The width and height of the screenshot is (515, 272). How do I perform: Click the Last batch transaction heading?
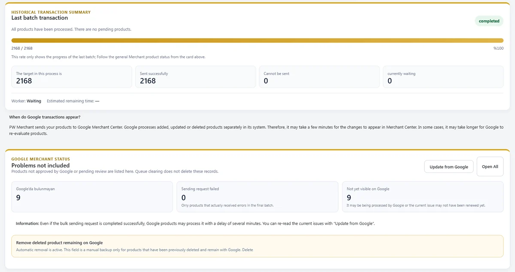(x=39, y=18)
